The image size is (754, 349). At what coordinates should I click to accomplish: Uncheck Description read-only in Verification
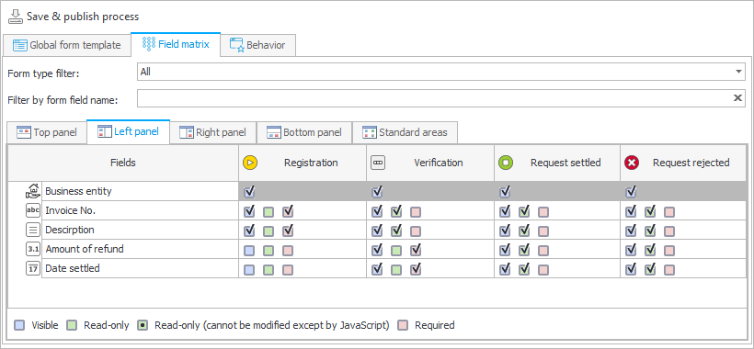pos(396,231)
